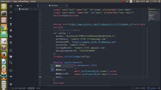Open the Files manager from the dock
The width and height of the screenshot is (161, 90).
pyautogui.click(x=4, y=20)
